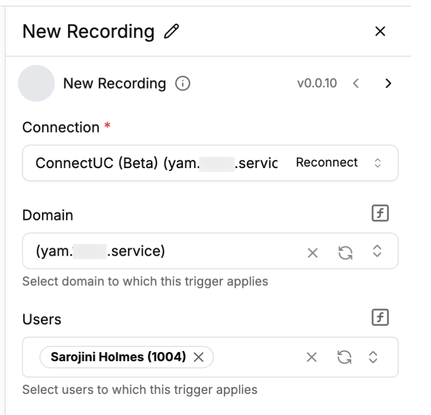Viewport: 431px width, 415px height.
Task: Open the Connection dropdown arrows
Action: coord(378,163)
